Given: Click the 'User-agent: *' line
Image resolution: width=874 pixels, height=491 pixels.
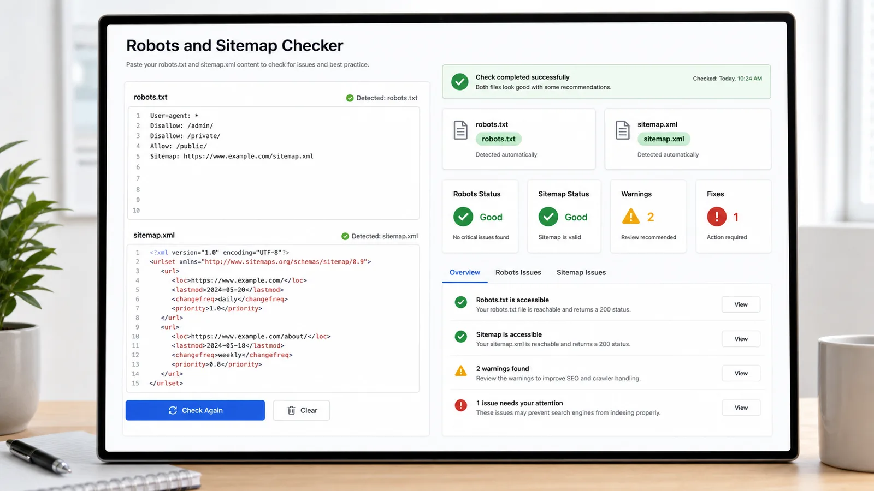Looking at the screenshot, I should coord(174,116).
